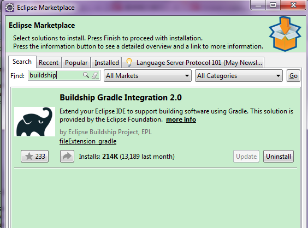
Task: Clear search text with eraser icon
Action: [x=95, y=75]
